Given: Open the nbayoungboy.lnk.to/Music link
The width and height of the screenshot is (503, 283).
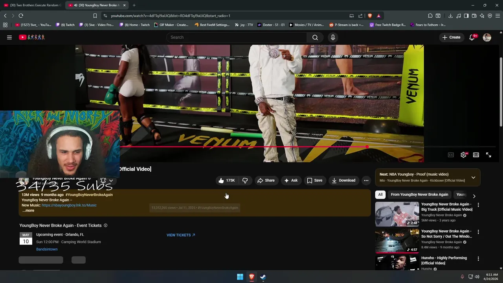Looking at the screenshot, I should [69, 205].
